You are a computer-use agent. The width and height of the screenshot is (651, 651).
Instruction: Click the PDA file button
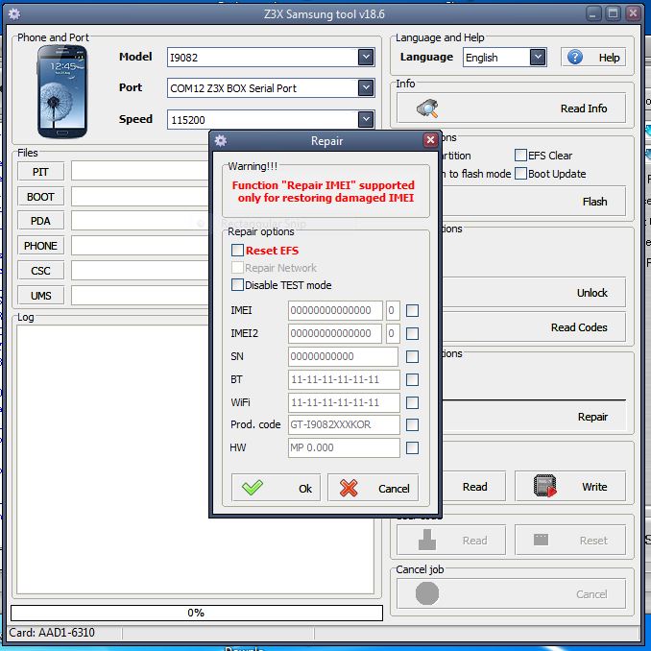pos(40,221)
